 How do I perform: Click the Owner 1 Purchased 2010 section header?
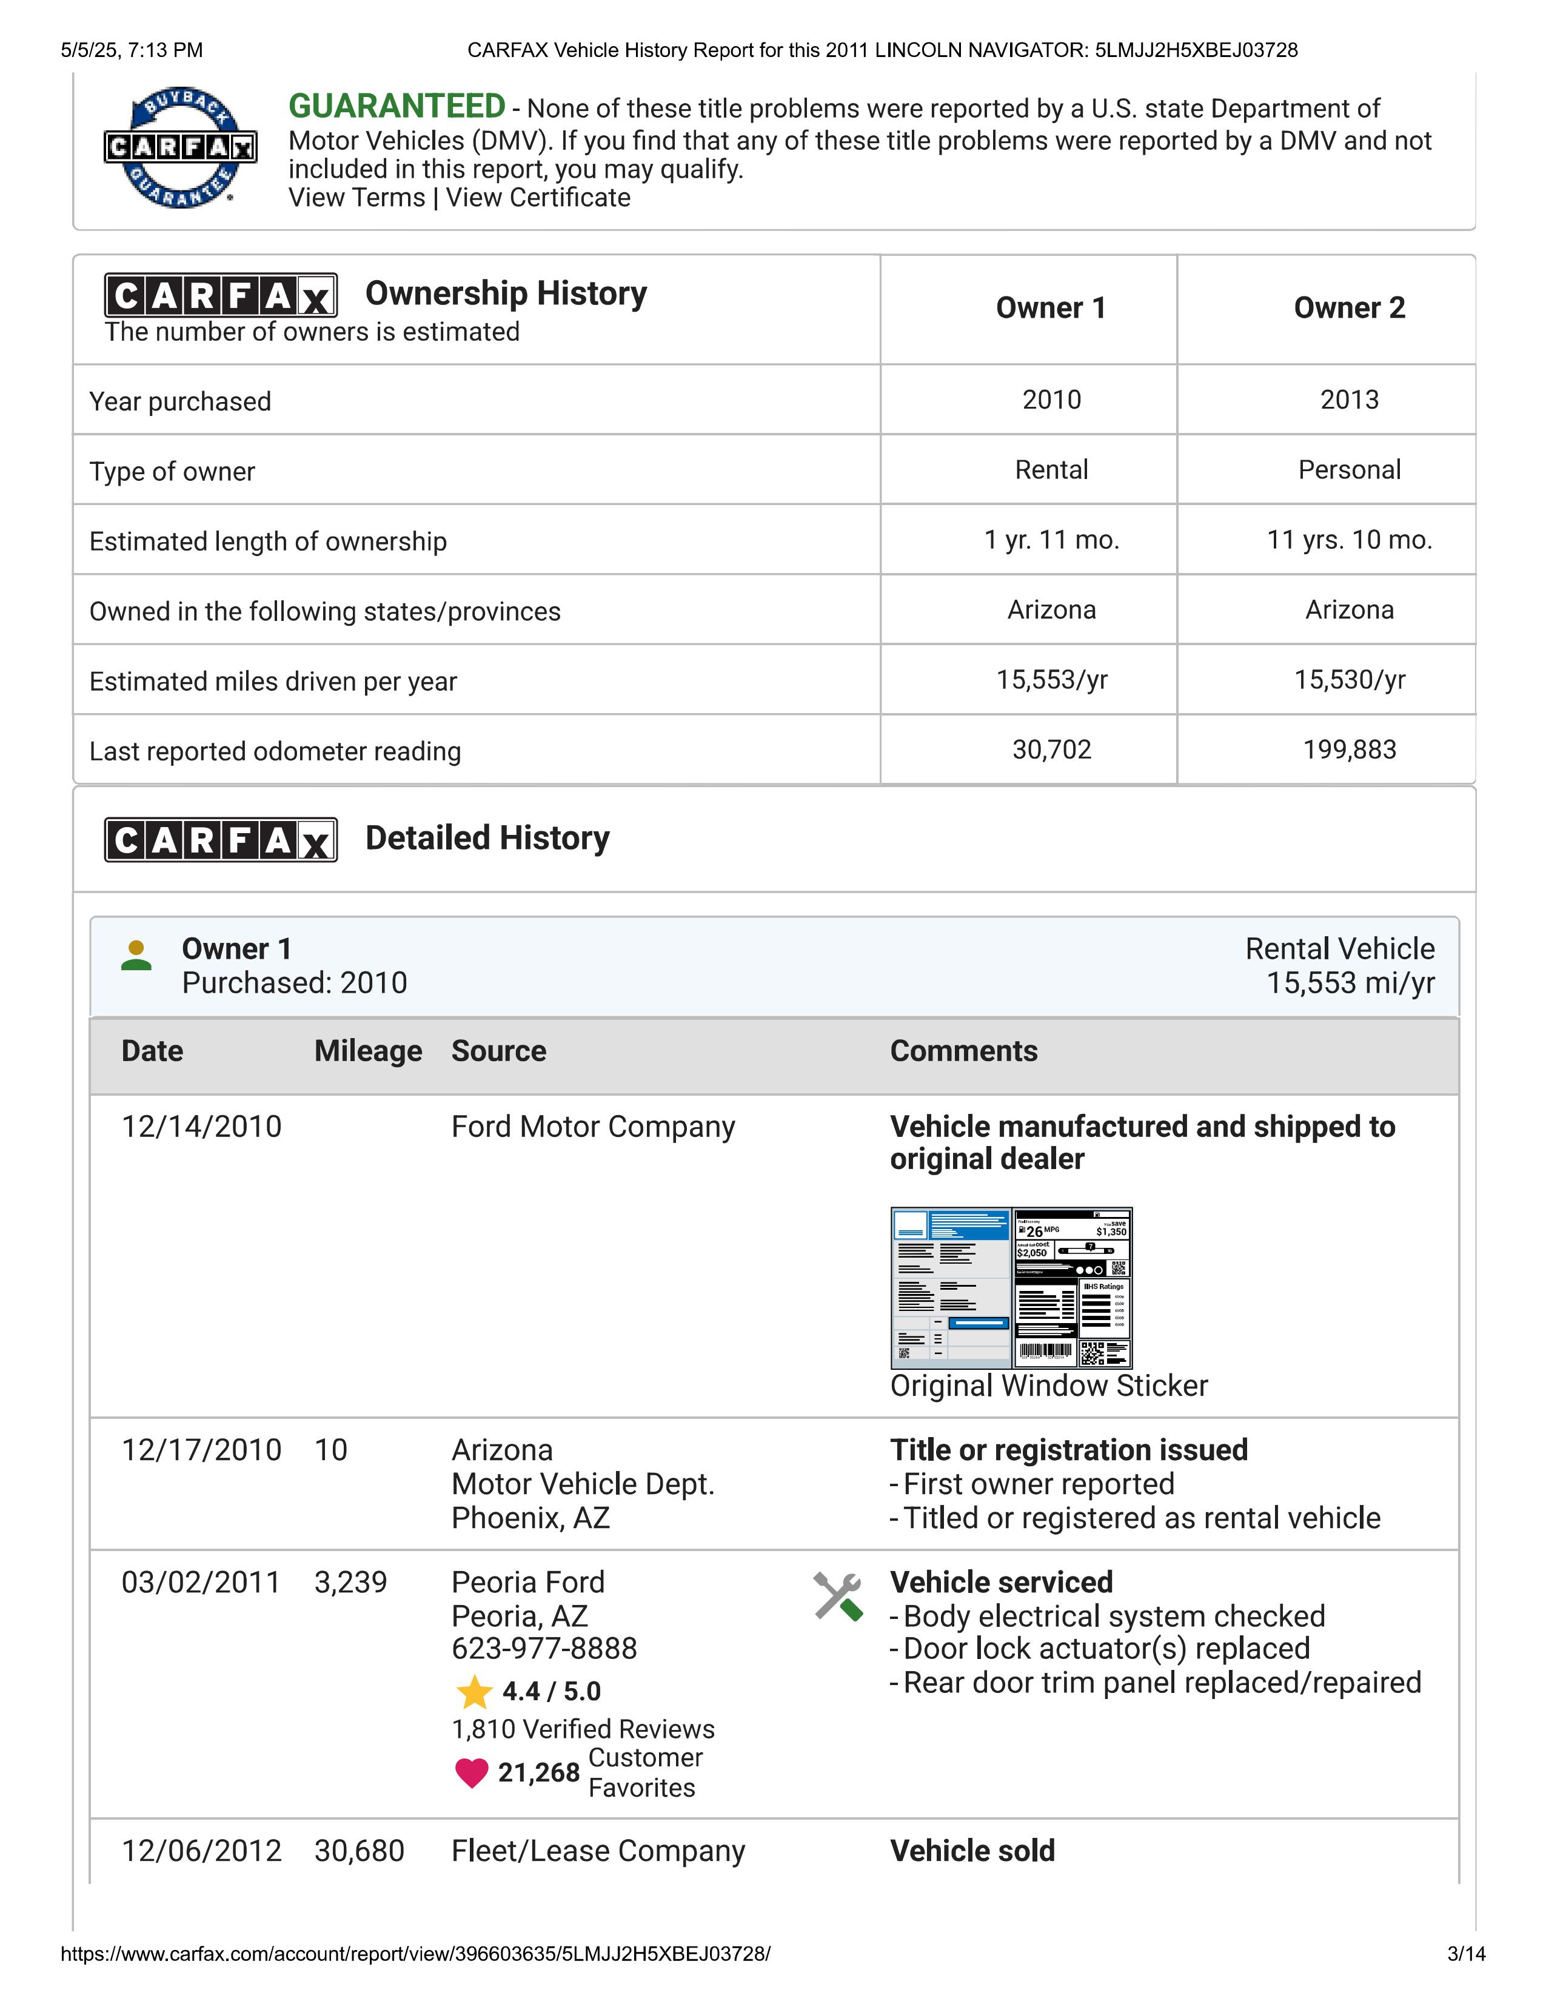click(774, 967)
